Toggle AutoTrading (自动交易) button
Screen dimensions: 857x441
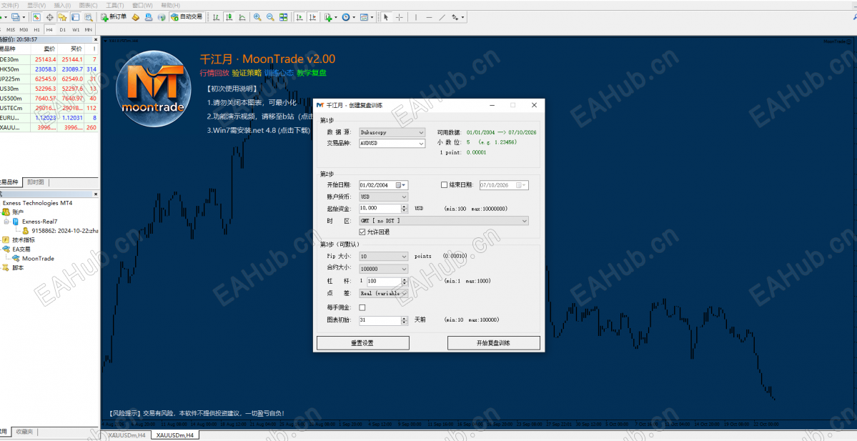click(x=187, y=17)
